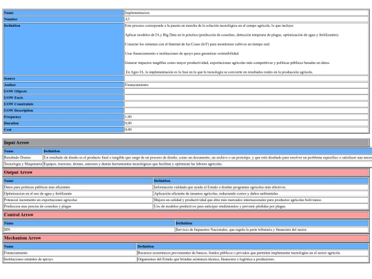
Task: Select the 'UOW Constraints' label
Action: [63, 104]
